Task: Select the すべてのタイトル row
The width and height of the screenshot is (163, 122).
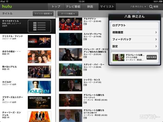Action: 28,26
